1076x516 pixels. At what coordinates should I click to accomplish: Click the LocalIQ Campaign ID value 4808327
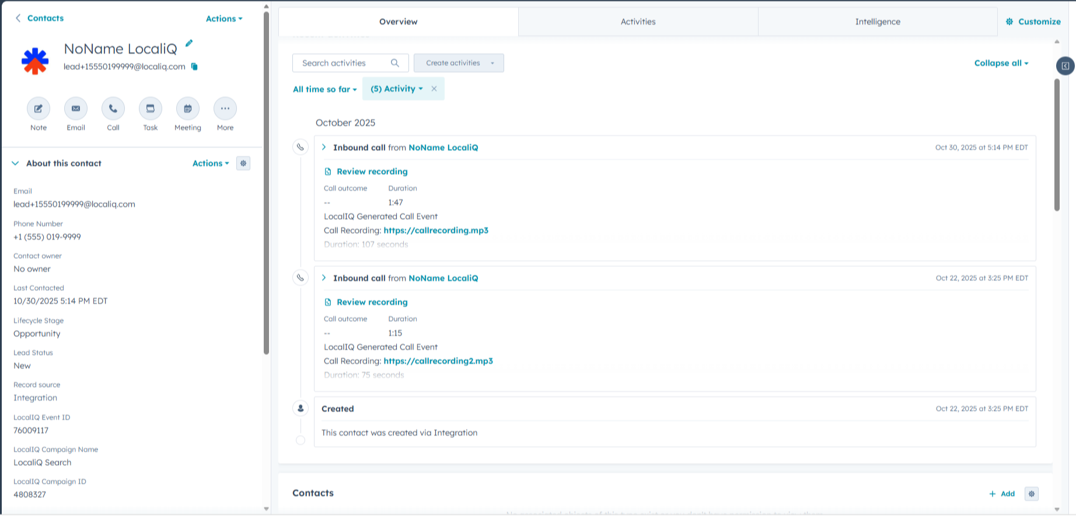(30, 494)
